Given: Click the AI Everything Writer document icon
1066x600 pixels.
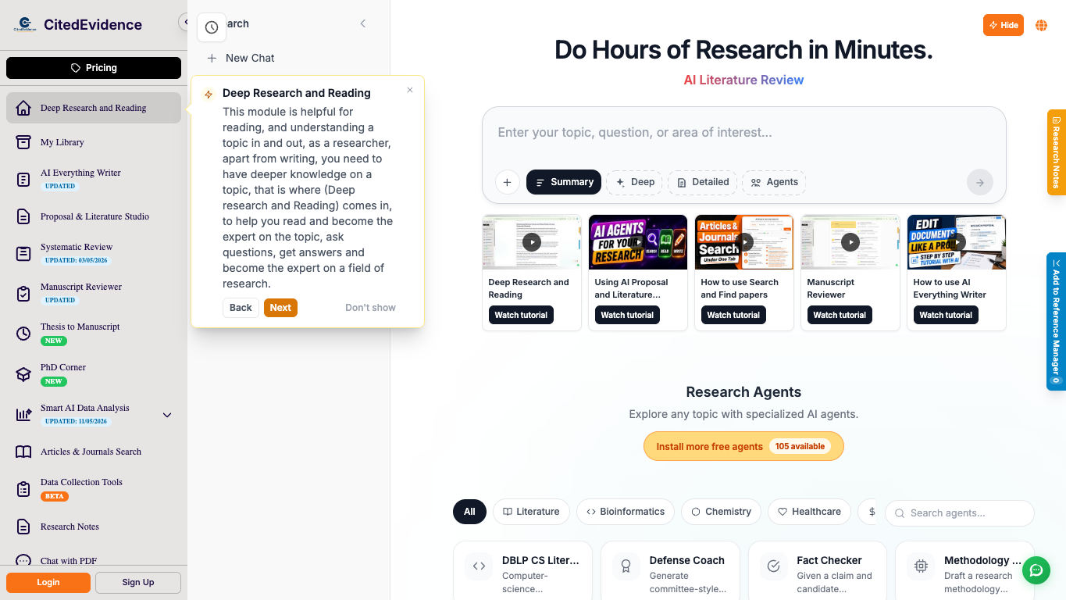Looking at the screenshot, I should (23, 180).
